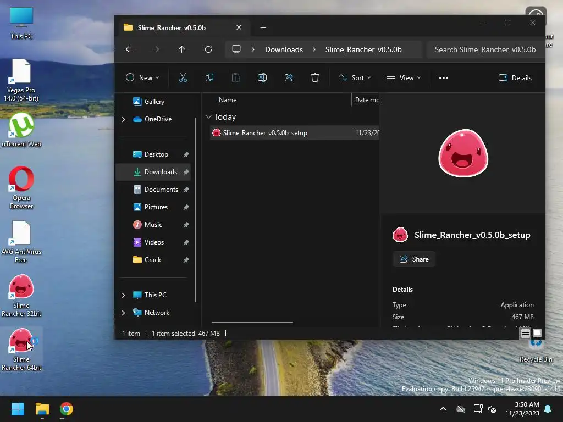Open the Crack folder in quick access
The image size is (563, 422).
tap(153, 260)
